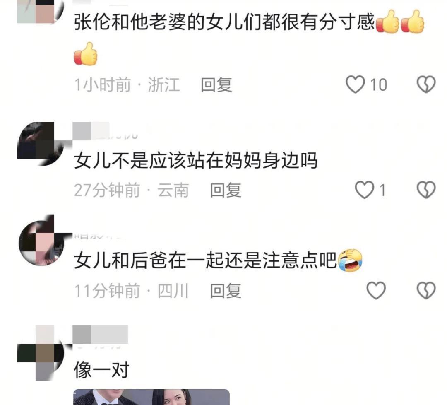Dislike the Yunnan comment via broken heart
Viewport: 447px width, 405px height.
click(x=426, y=190)
